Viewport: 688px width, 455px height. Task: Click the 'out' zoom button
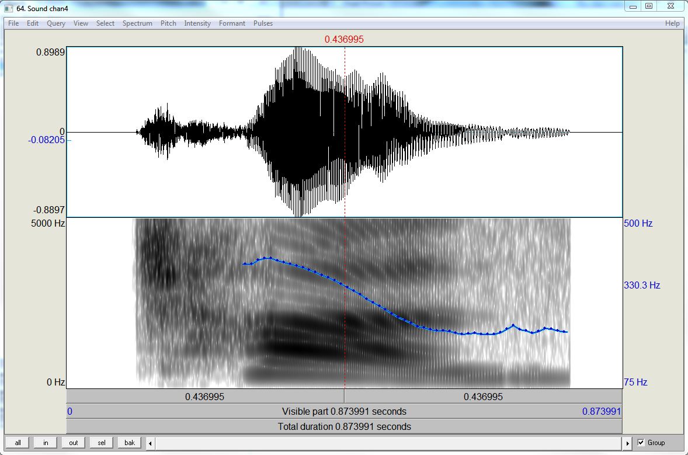[x=73, y=443]
